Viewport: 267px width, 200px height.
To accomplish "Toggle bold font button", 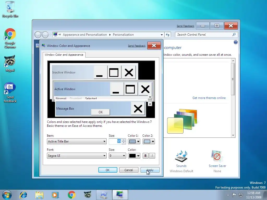I will tap(145, 156).
